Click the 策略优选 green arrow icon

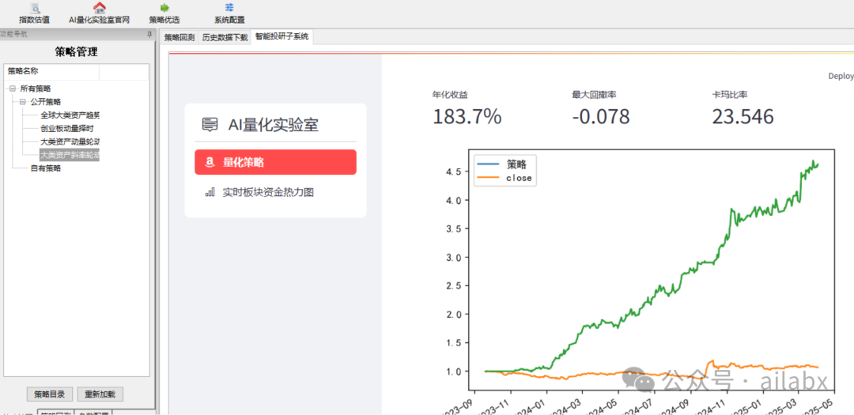164,8
